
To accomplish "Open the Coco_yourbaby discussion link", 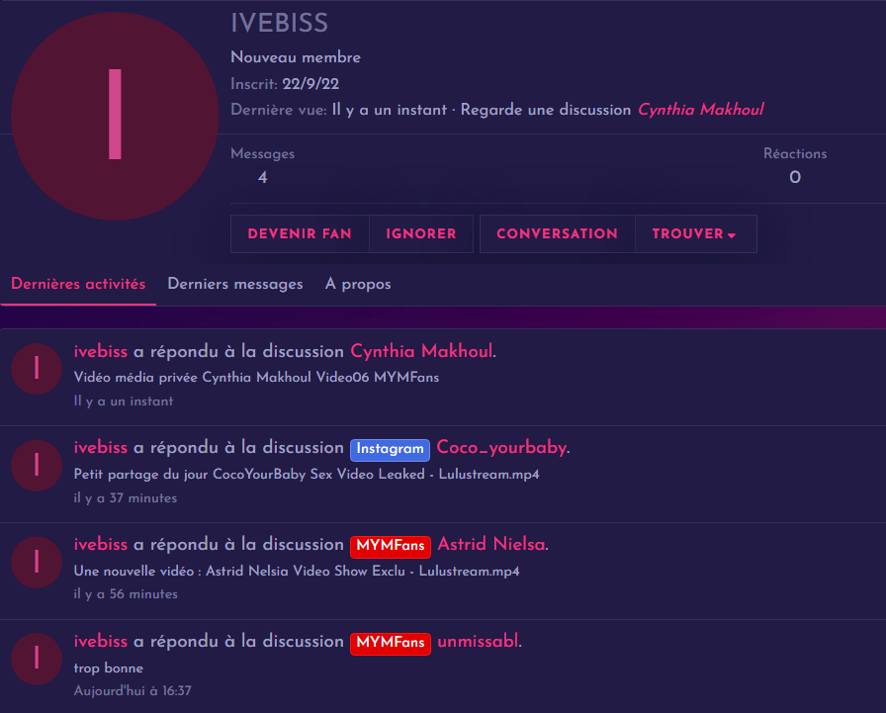I will pyautogui.click(x=501, y=448).
